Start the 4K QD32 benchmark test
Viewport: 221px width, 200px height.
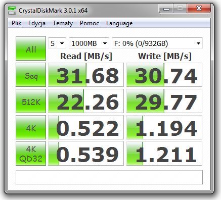(31, 154)
